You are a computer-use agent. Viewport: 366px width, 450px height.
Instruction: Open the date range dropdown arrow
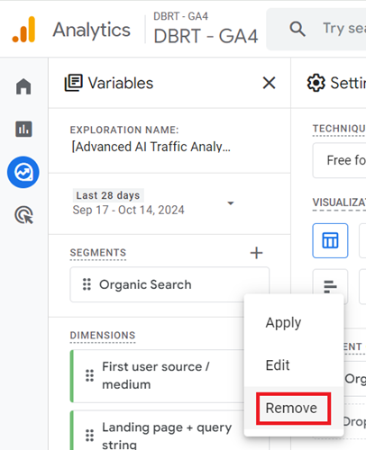pos(231,203)
